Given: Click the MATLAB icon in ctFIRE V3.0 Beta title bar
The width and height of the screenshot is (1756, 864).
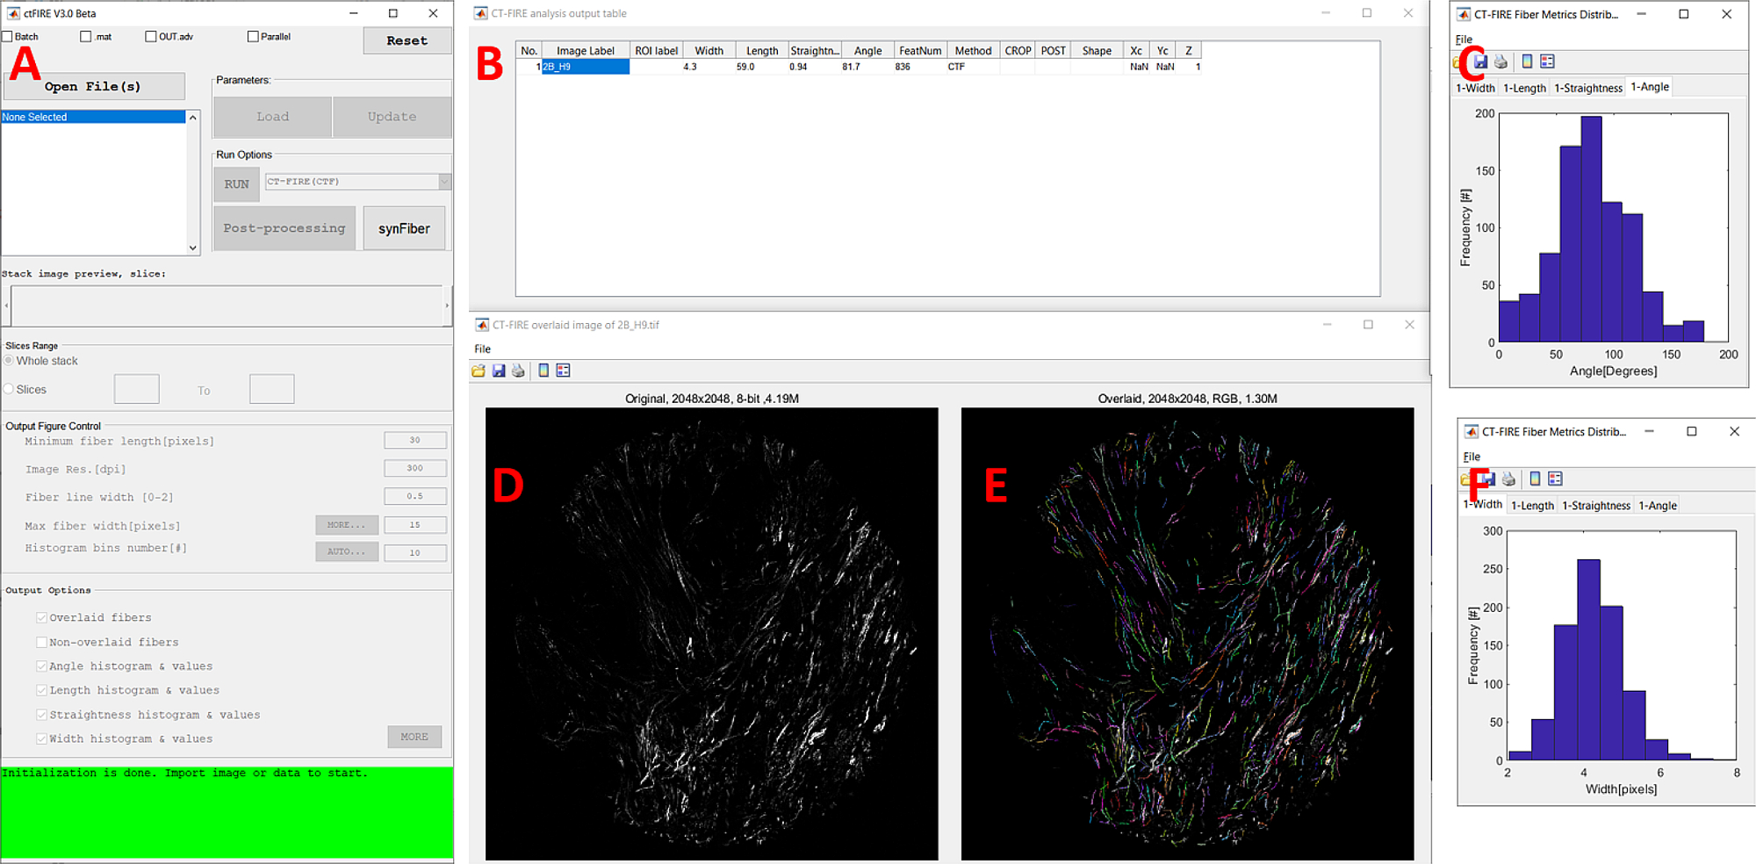Looking at the screenshot, I should (x=13, y=13).
